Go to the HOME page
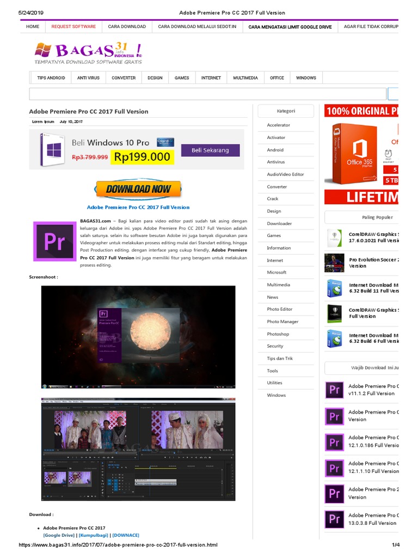 (33, 26)
